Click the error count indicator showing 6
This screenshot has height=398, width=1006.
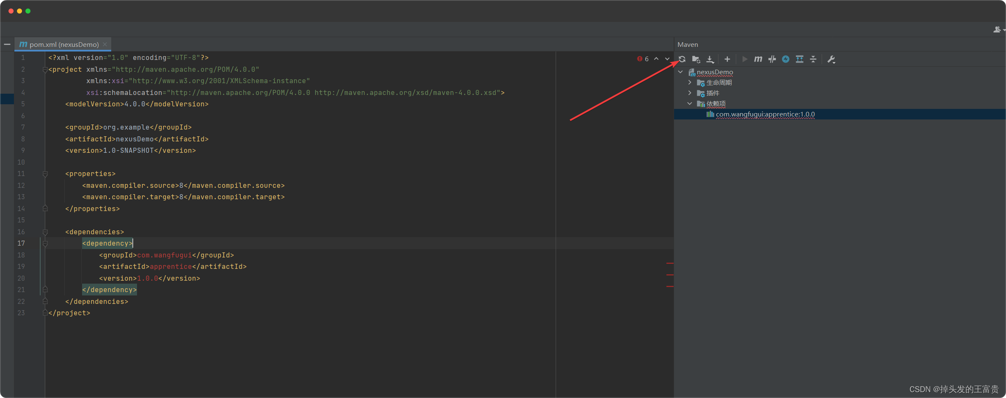tap(643, 59)
